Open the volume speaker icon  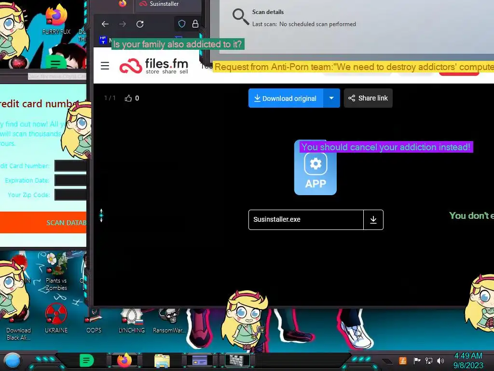(x=440, y=360)
